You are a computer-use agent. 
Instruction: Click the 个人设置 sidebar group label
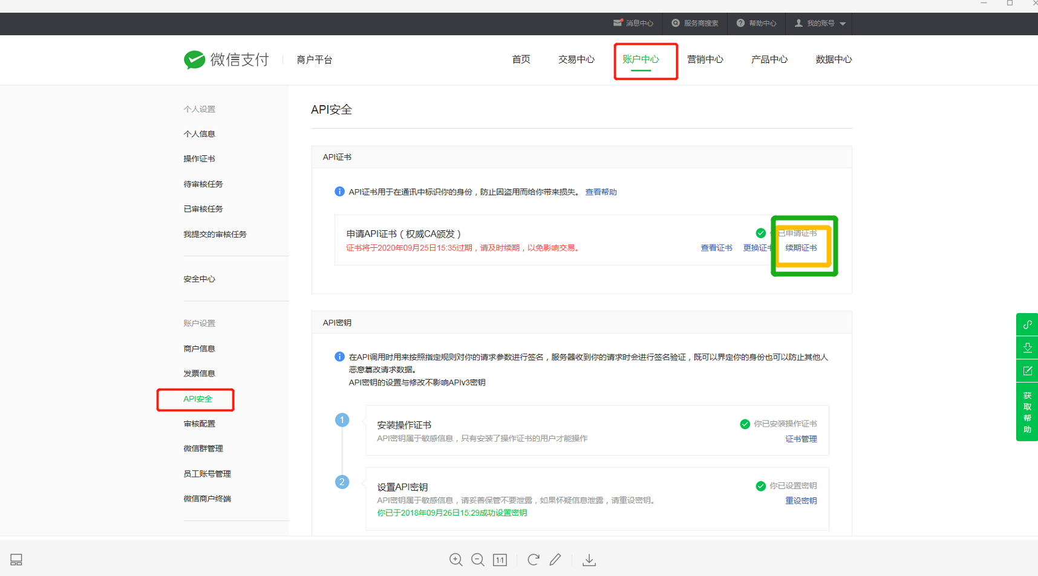coord(199,109)
